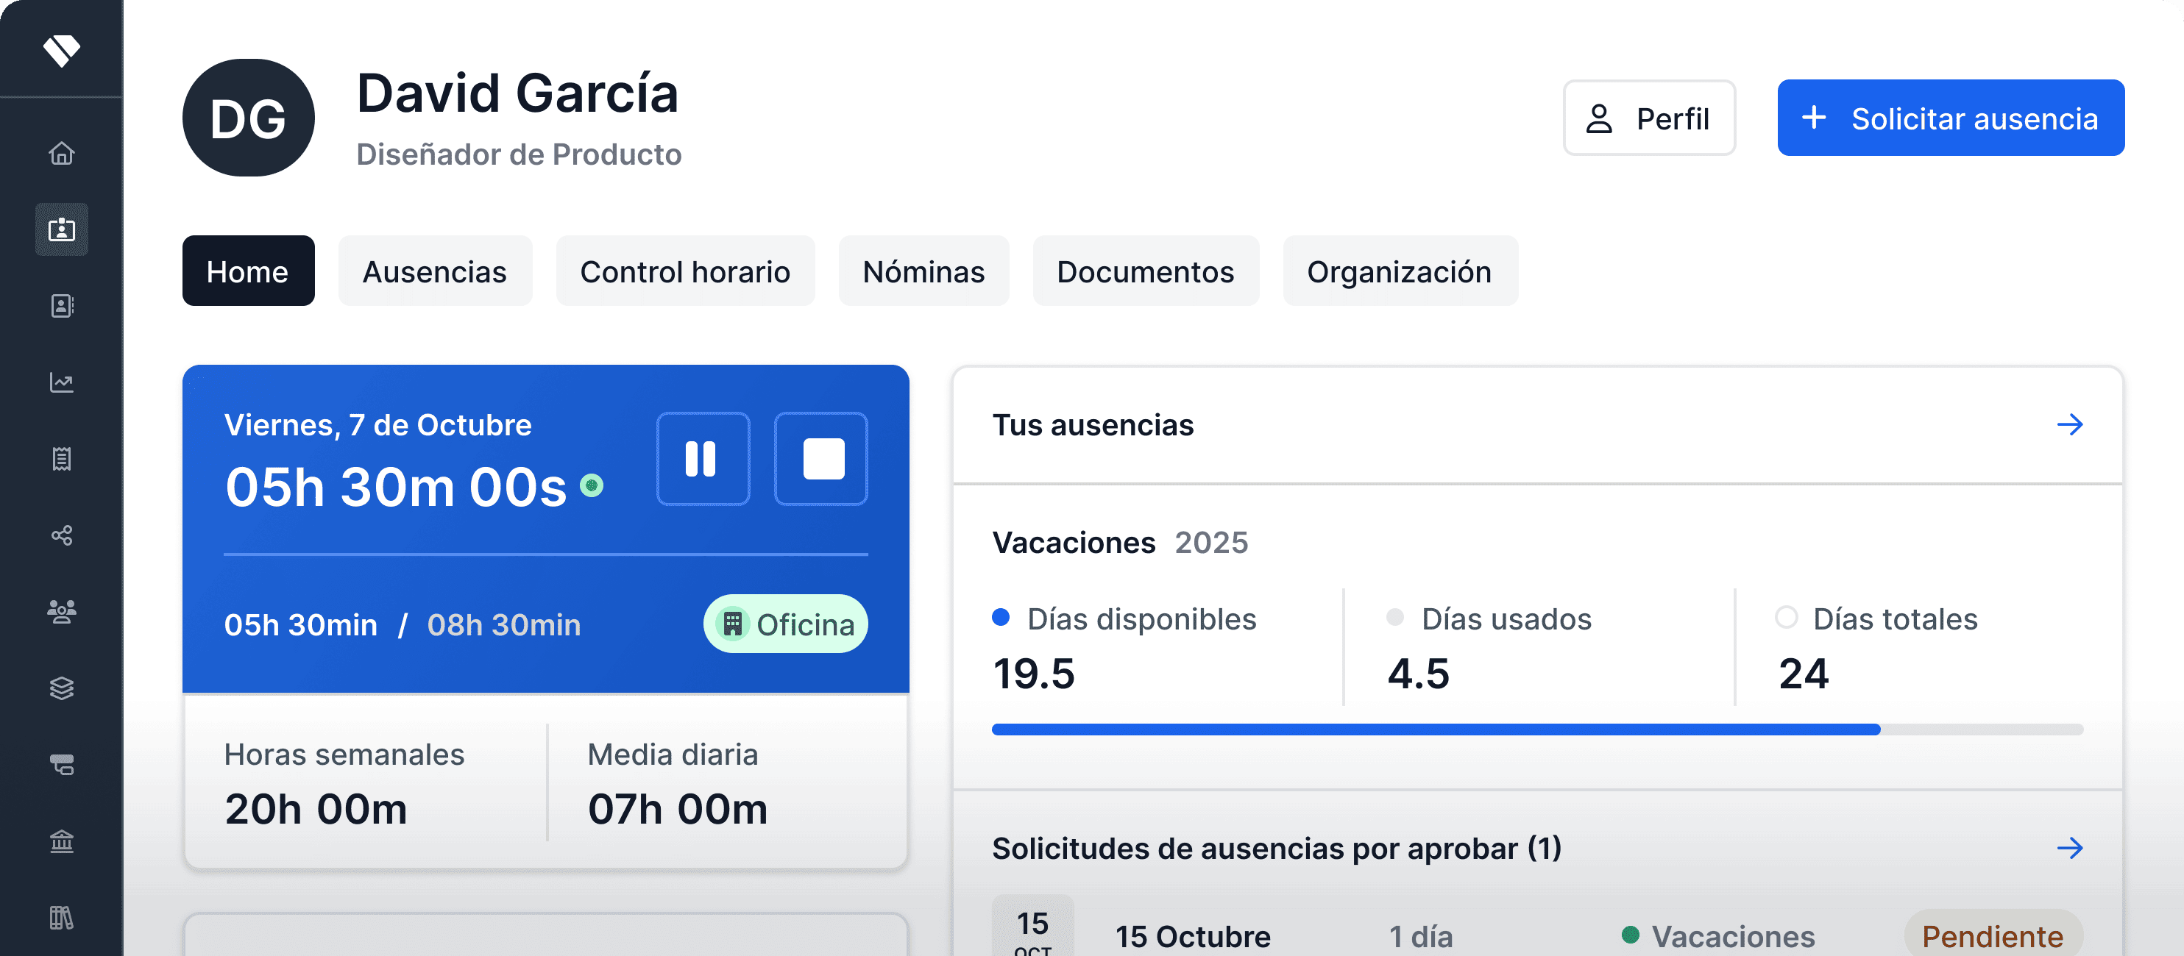The width and height of the screenshot is (2184, 956).
Task: Open the team people sidebar icon
Action: click(61, 611)
